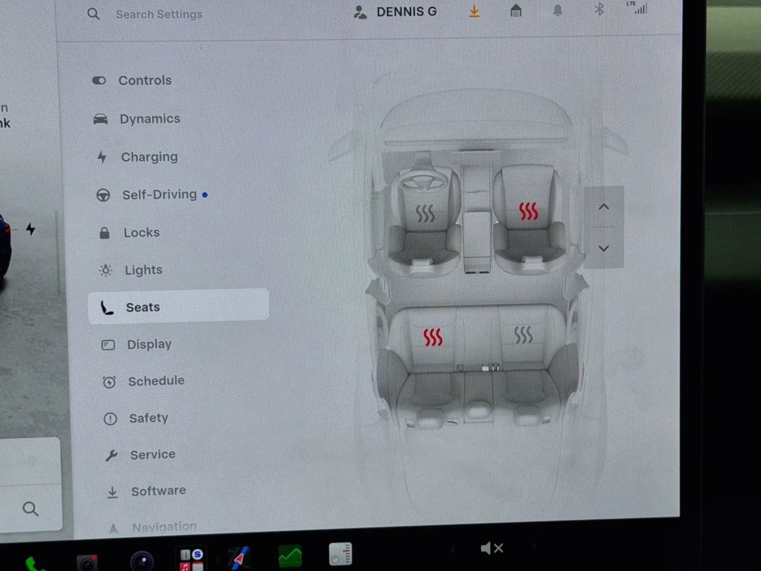Open the garage HomeLink icon
This screenshot has width=761, height=571.
(x=516, y=10)
